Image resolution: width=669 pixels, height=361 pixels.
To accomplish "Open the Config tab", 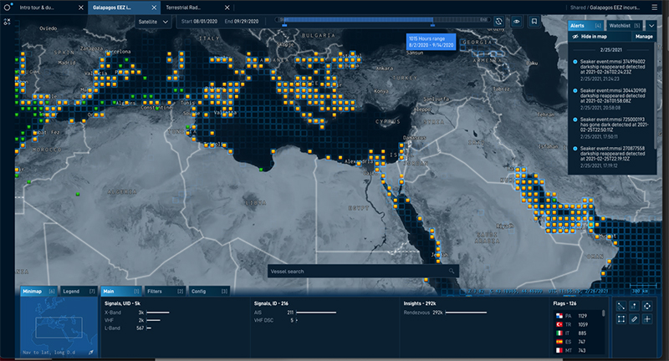I will click(x=209, y=291).
